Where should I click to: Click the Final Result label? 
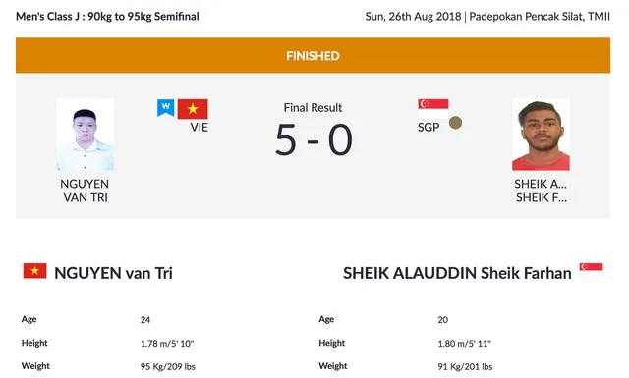[313, 107]
